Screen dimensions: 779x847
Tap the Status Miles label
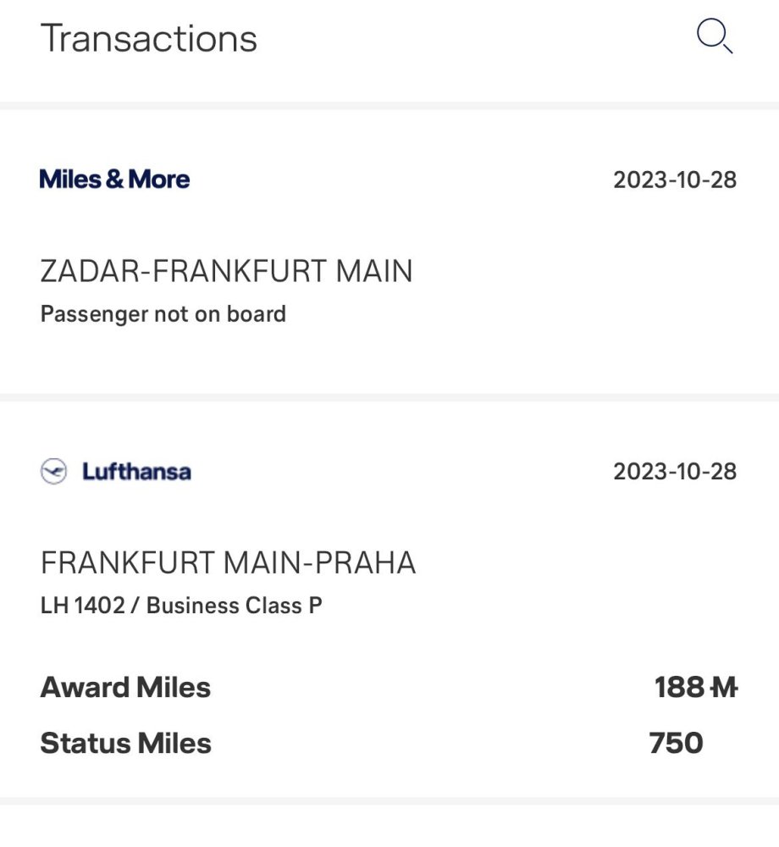[x=126, y=744]
